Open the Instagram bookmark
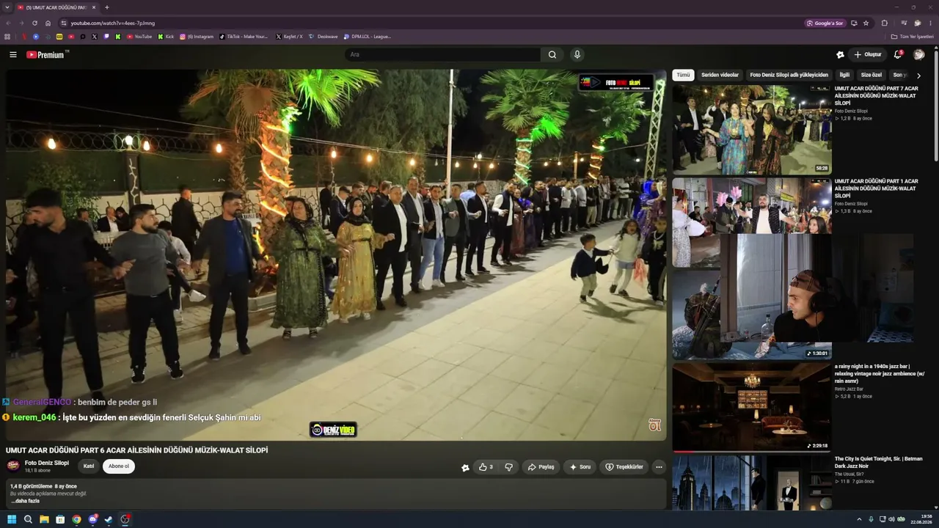This screenshot has height=528, width=939. click(197, 37)
